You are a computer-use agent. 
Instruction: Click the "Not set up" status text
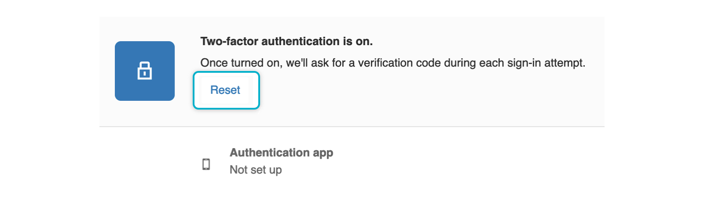[256, 170]
